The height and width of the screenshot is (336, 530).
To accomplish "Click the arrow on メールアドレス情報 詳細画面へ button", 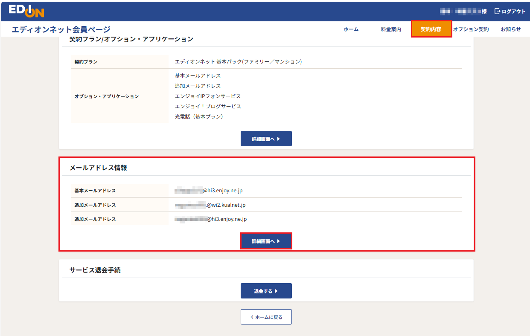I will [278, 241].
